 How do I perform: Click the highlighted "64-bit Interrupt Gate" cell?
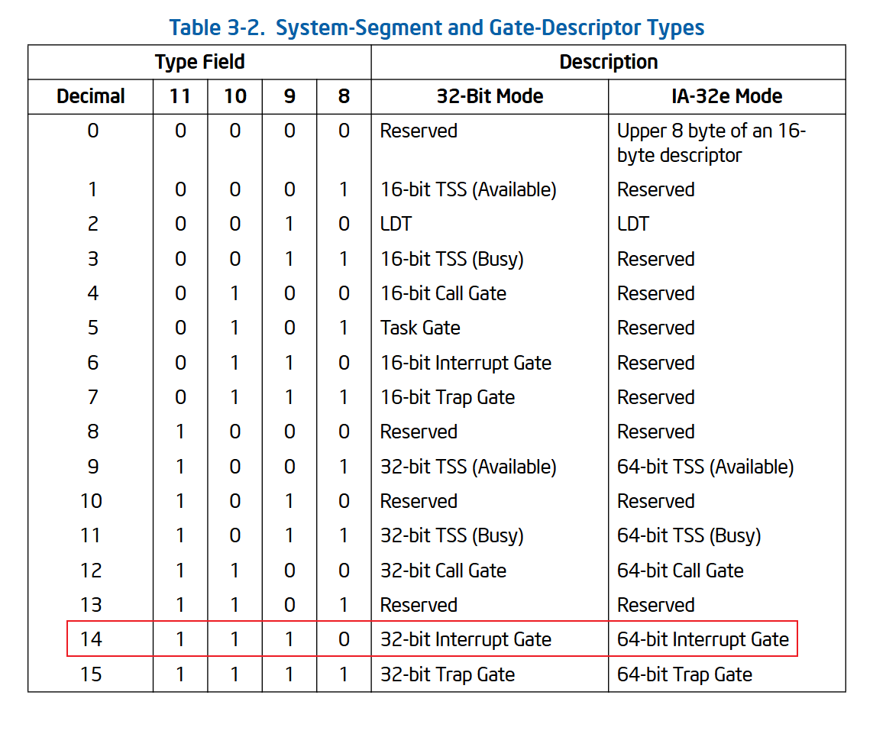pyautogui.click(x=703, y=639)
